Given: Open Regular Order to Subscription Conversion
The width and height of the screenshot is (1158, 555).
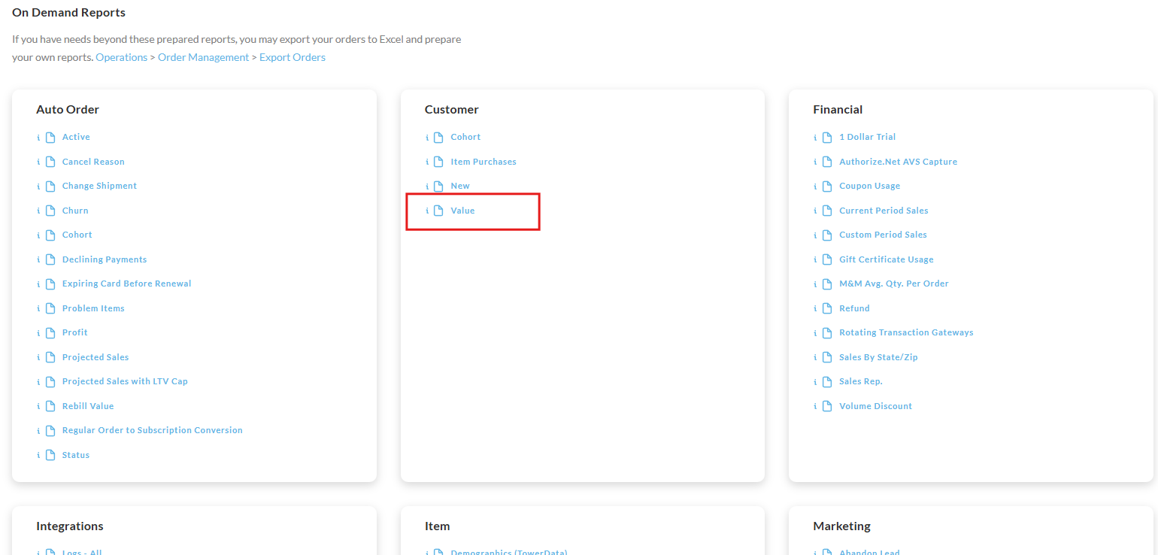Looking at the screenshot, I should pyautogui.click(x=153, y=430).
